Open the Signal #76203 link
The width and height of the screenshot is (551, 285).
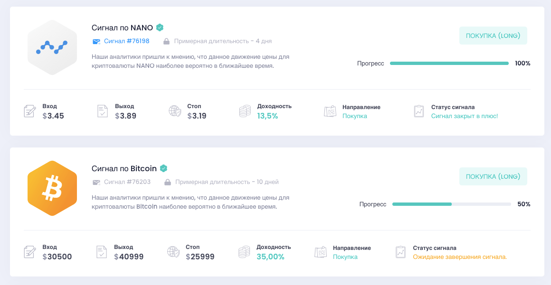pos(127,182)
